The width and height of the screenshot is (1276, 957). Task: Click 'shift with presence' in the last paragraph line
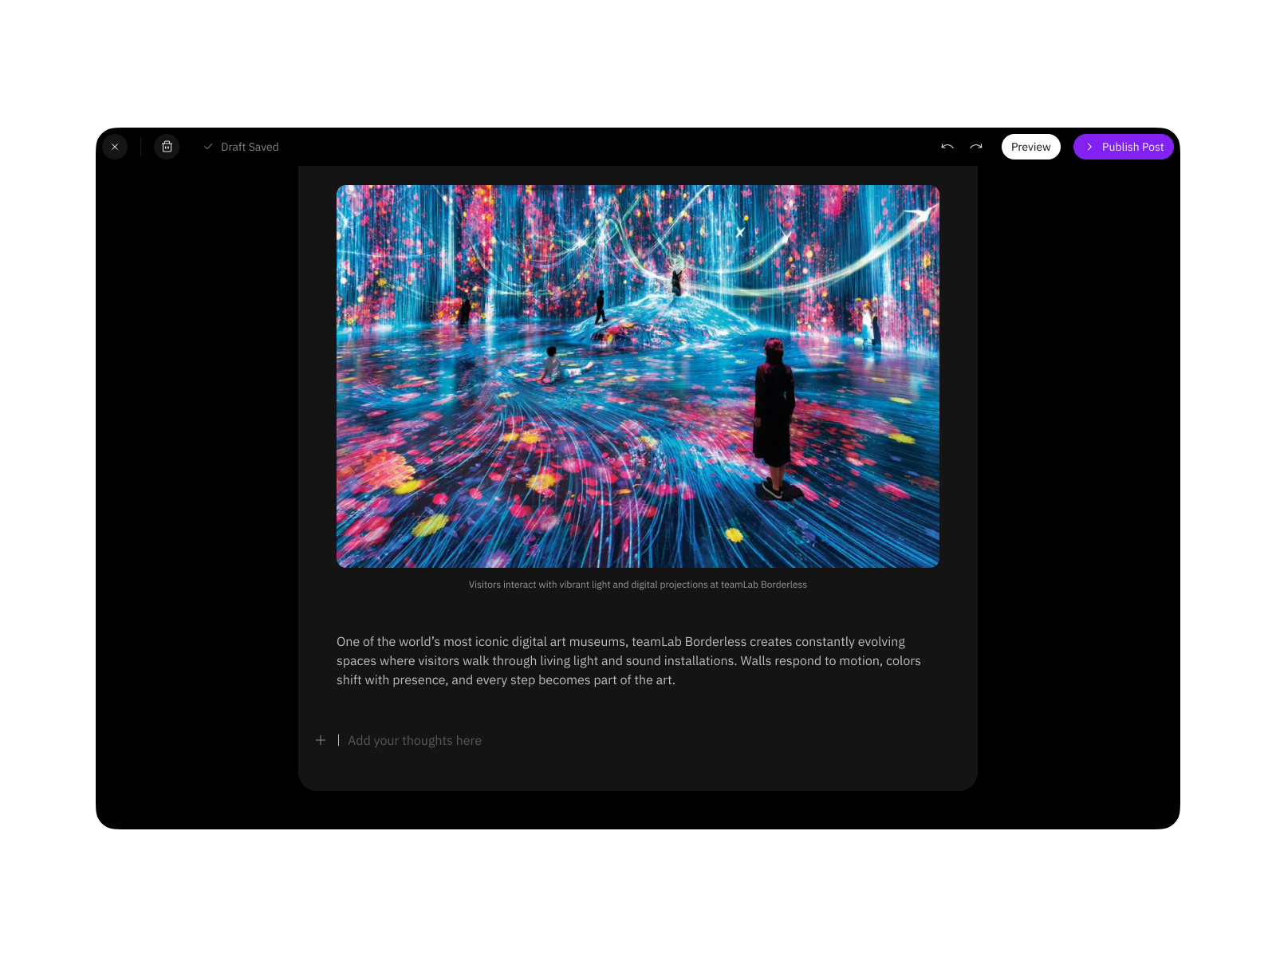click(391, 680)
